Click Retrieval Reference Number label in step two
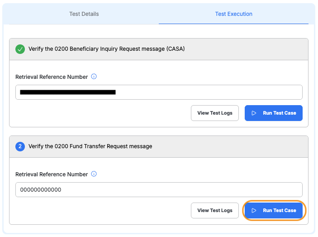Image resolution: width=318 pixels, height=237 pixels. pos(52,174)
